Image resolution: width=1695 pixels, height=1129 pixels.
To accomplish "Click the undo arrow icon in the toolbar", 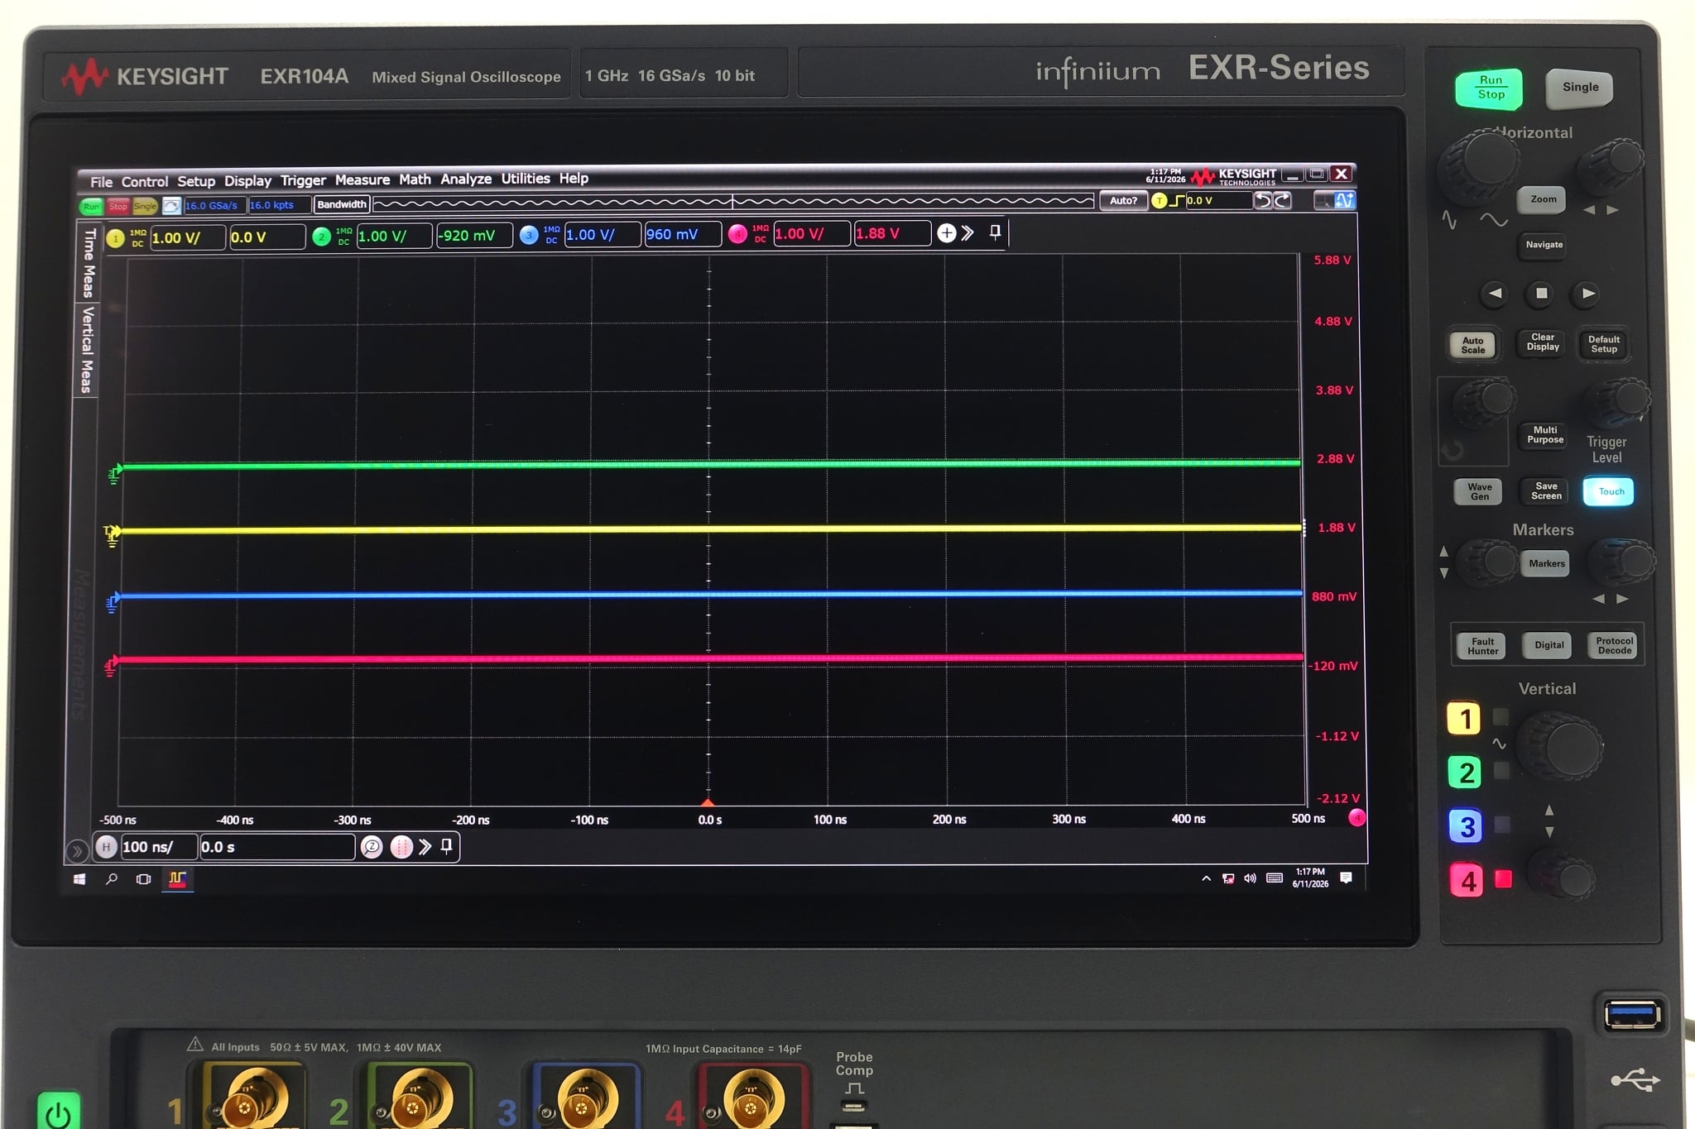I will click(x=1262, y=200).
